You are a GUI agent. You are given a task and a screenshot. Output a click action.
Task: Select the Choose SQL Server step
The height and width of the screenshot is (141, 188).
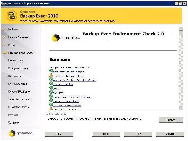coord(19,92)
